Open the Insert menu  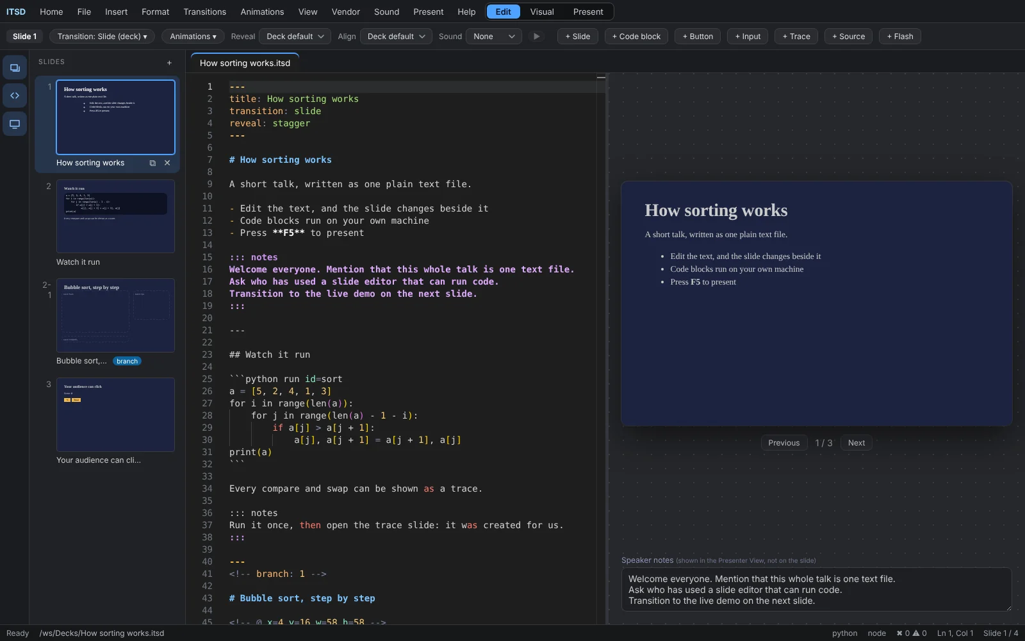pos(117,12)
